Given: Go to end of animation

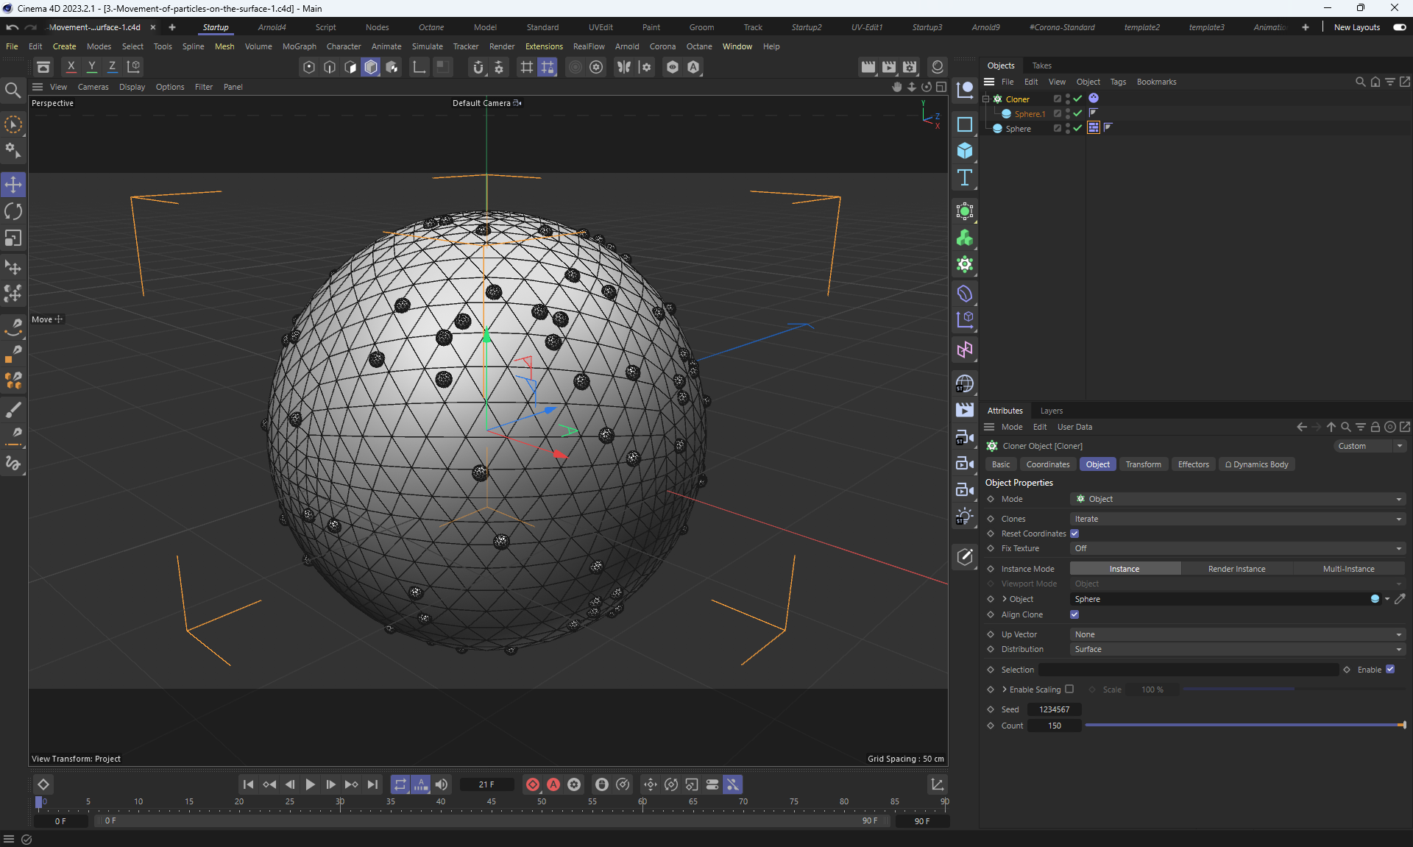Looking at the screenshot, I should [x=372, y=784].
